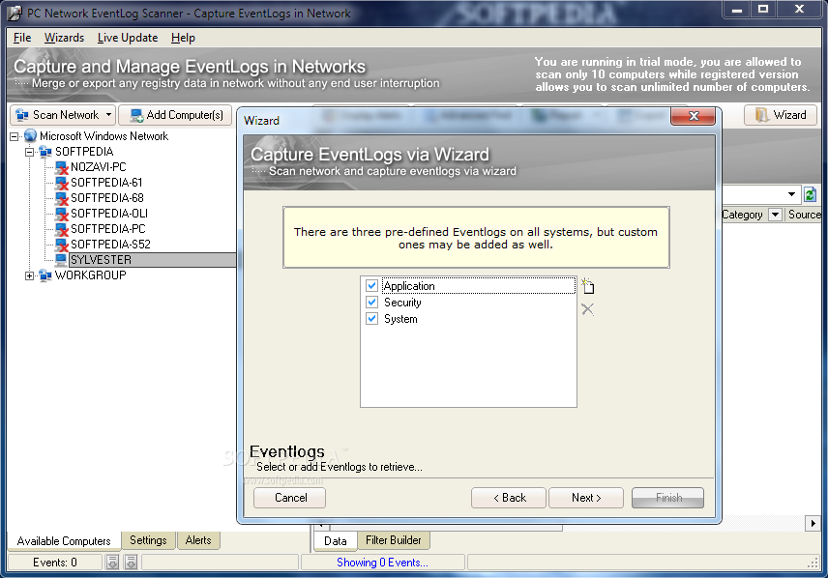Collapse the SOFTPEDIA domain node
This screenshot has height=578, width=828.
tap(30, 152)
